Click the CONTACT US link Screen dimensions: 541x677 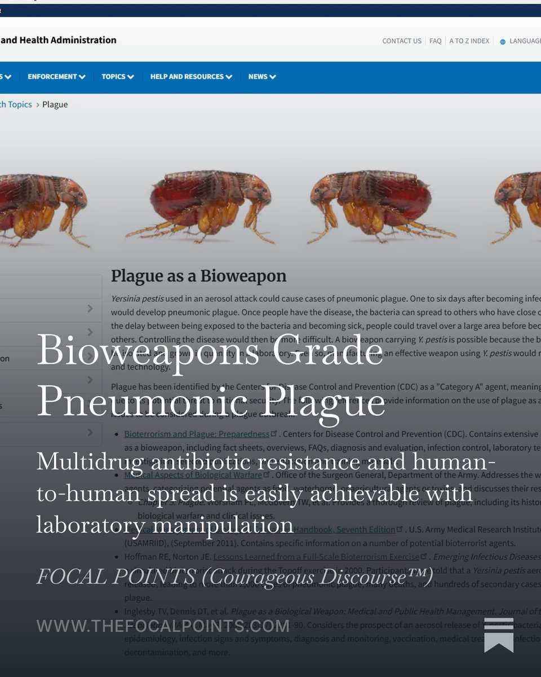[402, 41]
